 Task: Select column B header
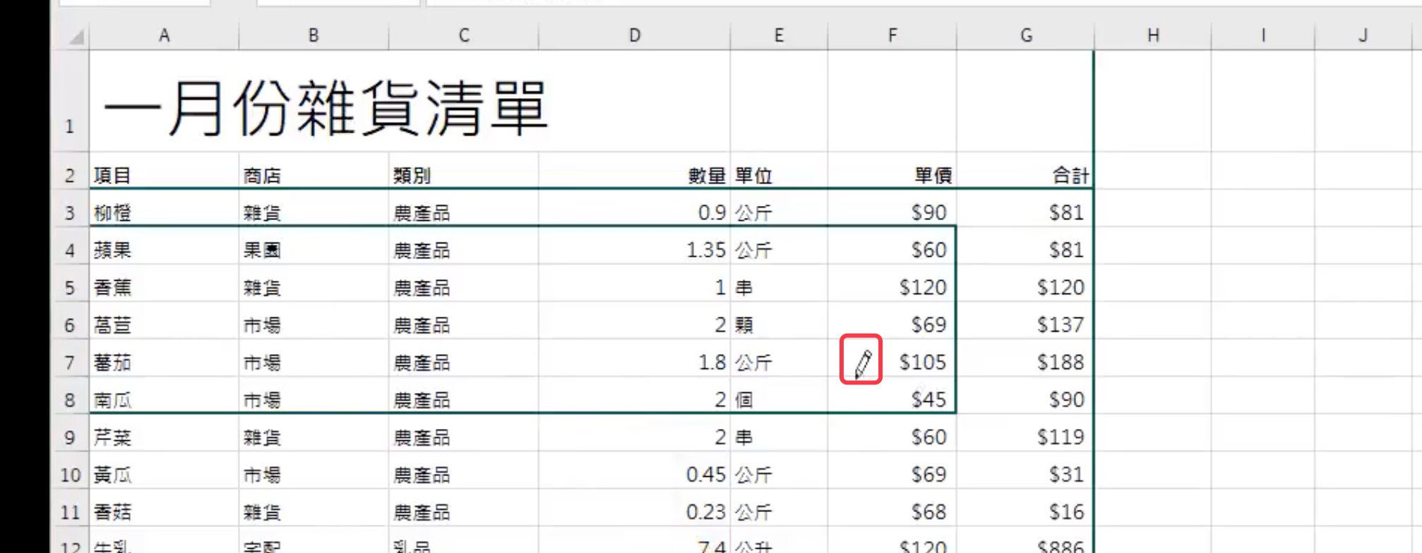[x=313, y=35]
